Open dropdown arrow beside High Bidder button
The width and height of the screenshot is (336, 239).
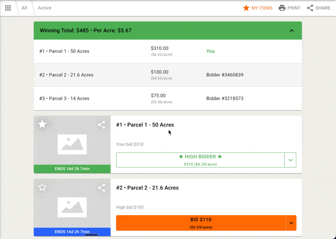pyautogui.click(x=291, y=160)
